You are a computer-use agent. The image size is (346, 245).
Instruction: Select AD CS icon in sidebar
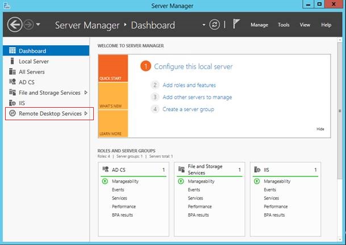(x=12, y=82)
